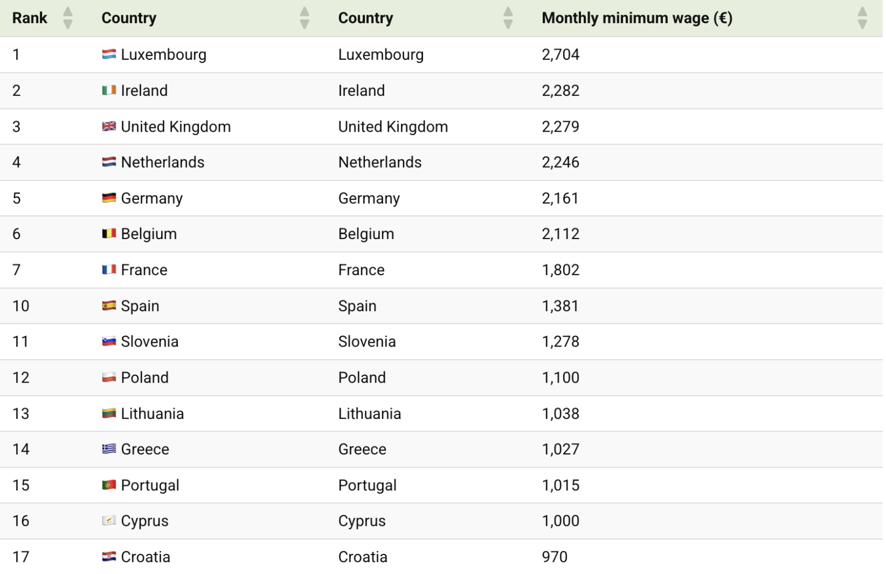Click the Greece flag icon
This screenshot has height=574, width=886.
click(109, 449)
